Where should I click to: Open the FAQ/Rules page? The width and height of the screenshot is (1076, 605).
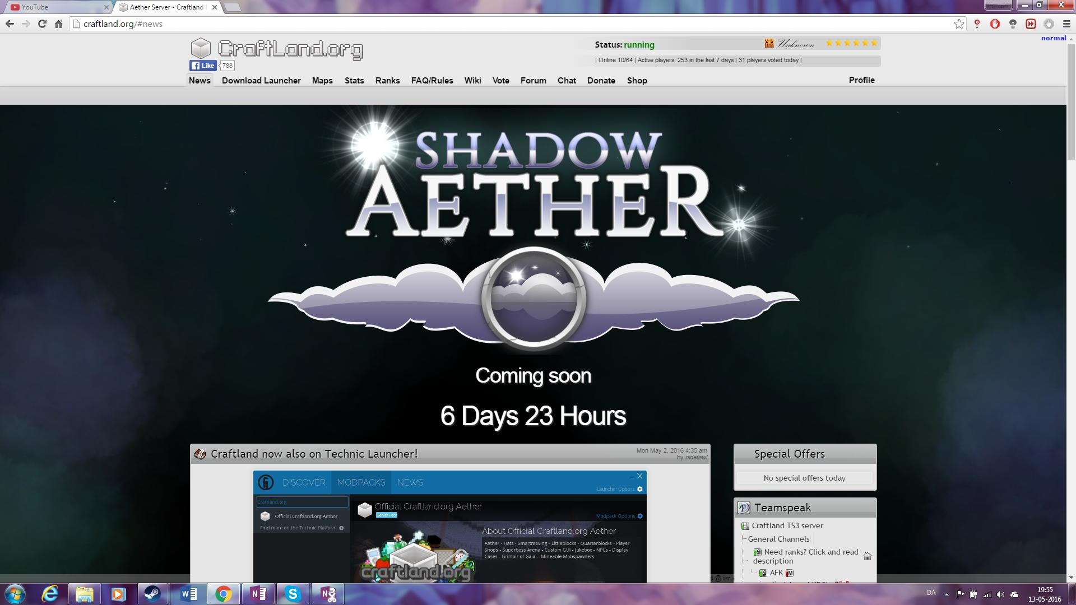[432, 80]
